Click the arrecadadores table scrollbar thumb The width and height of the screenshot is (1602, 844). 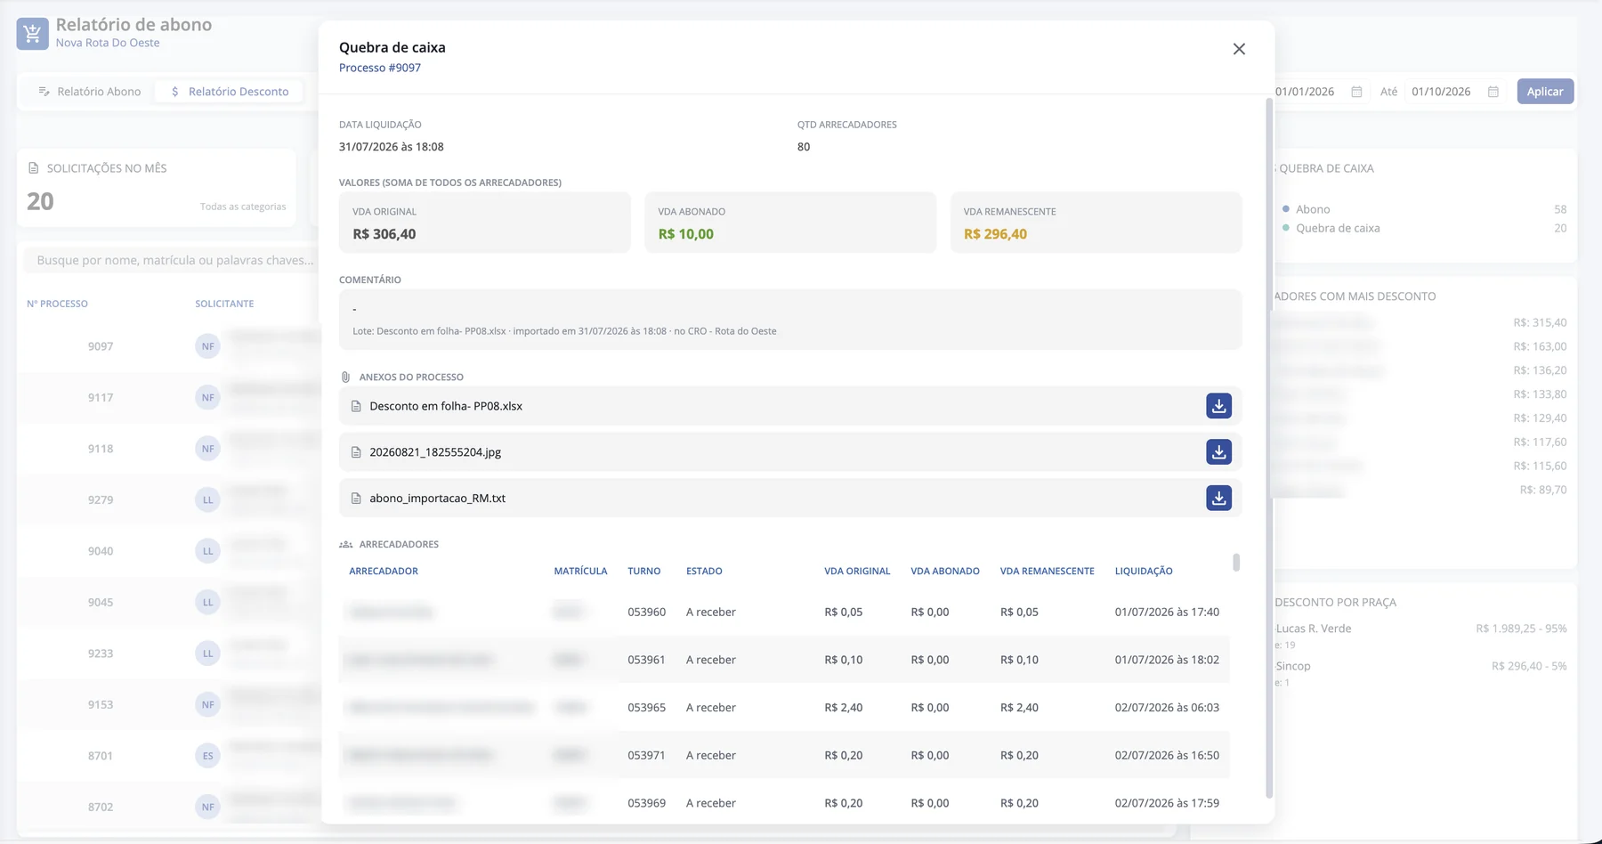pos(1236,563)
